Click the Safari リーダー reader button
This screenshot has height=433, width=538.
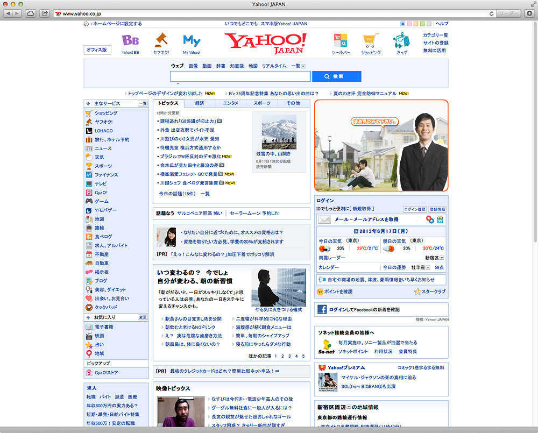509,13
